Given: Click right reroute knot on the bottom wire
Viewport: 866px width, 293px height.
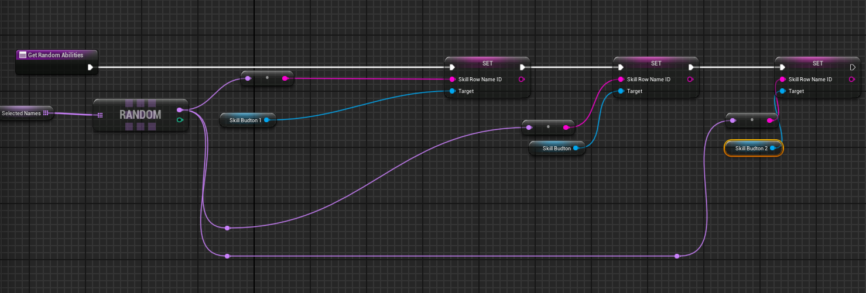Looking at the screenshot, I should pyautogui.click(x=677, y=256).
